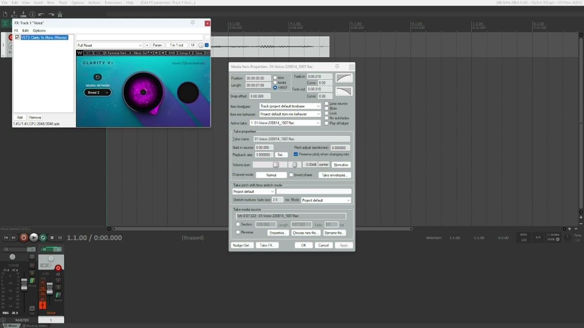Click the Voice mixer channel monitor speaker icon
This screenshot has width=584, height=328.
tap(58, 274)
